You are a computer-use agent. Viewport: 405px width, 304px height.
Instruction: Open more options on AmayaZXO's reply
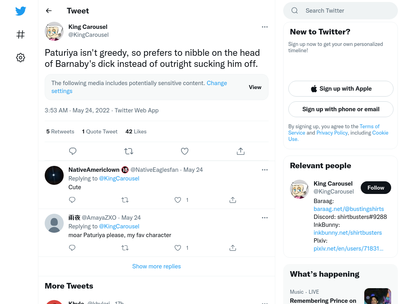click(265, 218)
